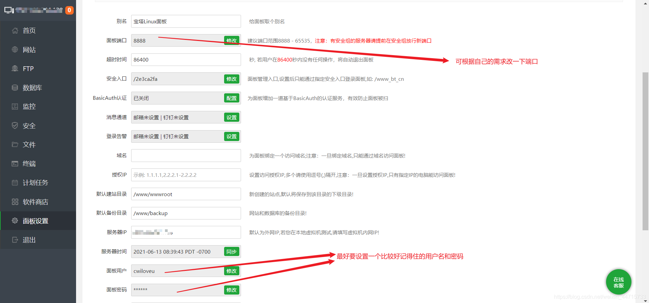This screenshot has height=303, width=649.
Task: Click the home icon beside 首页
Action: pos(15,30)
